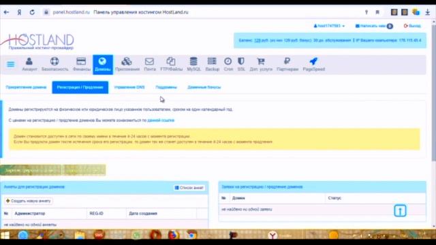Follow the данной ссылке prices link
The image size is (436, 245).
coord(161,120)
